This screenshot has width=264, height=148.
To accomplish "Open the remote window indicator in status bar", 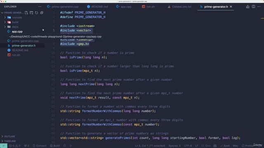I will click(x=4, y=146).
